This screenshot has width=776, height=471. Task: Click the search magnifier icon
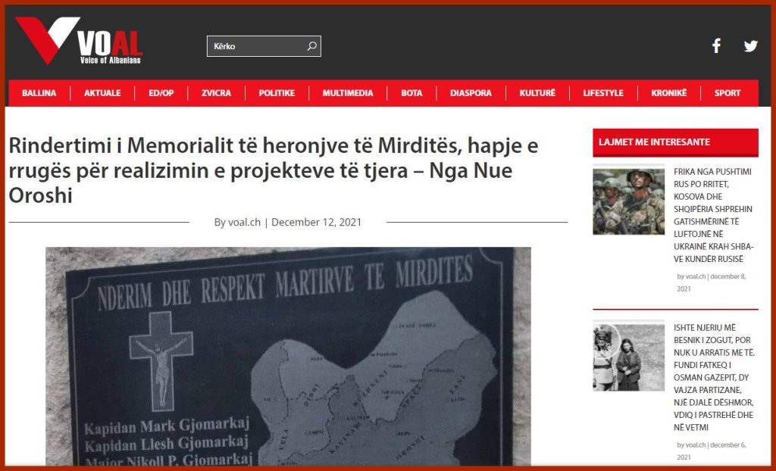[311, 46]
